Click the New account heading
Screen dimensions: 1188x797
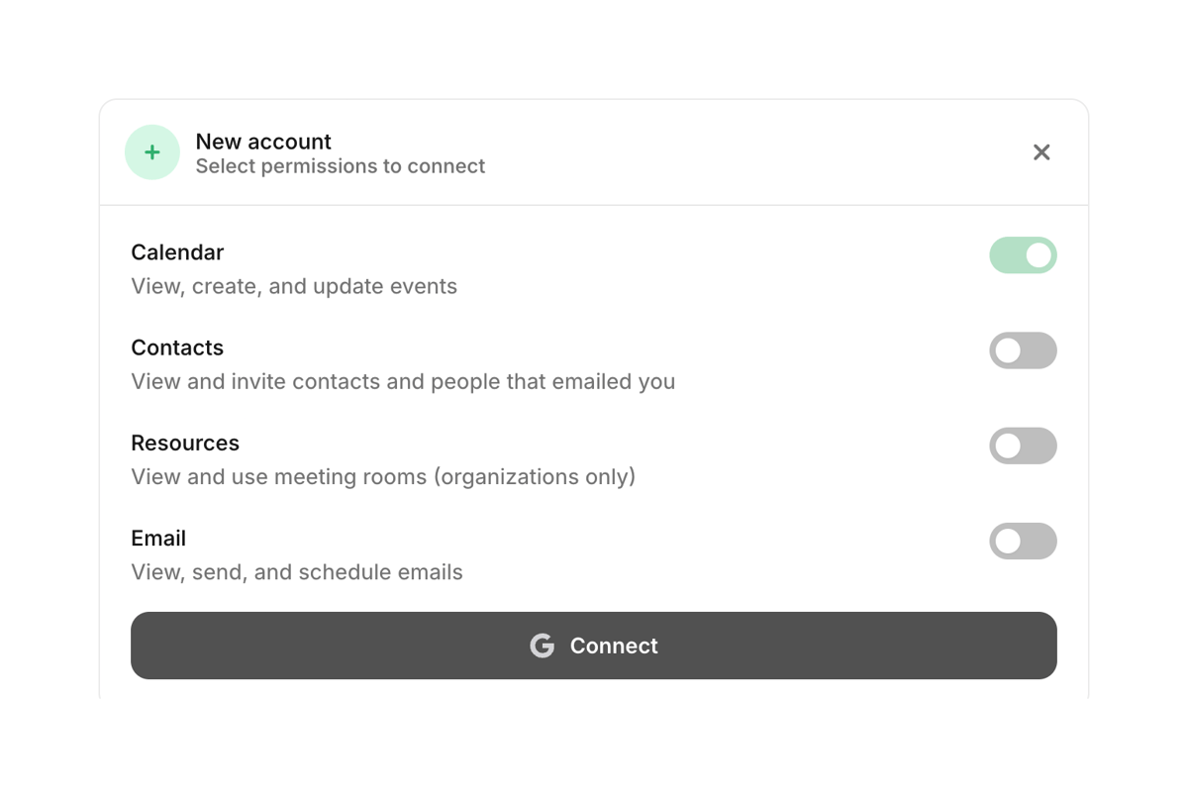(x=263, y=142)
